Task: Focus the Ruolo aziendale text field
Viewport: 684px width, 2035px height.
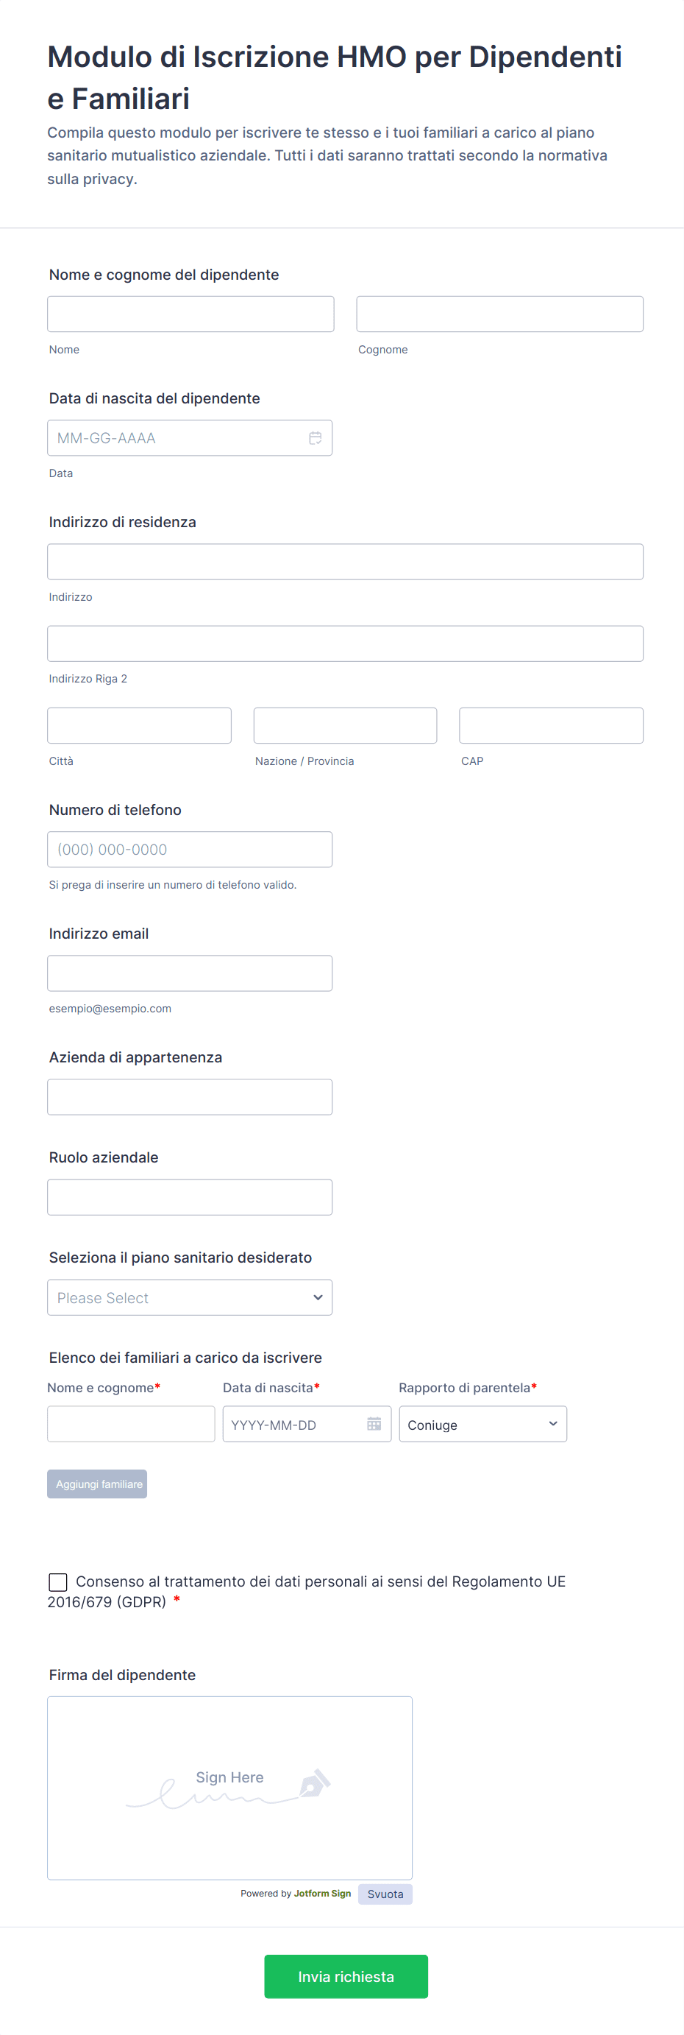Action: 189,1197
